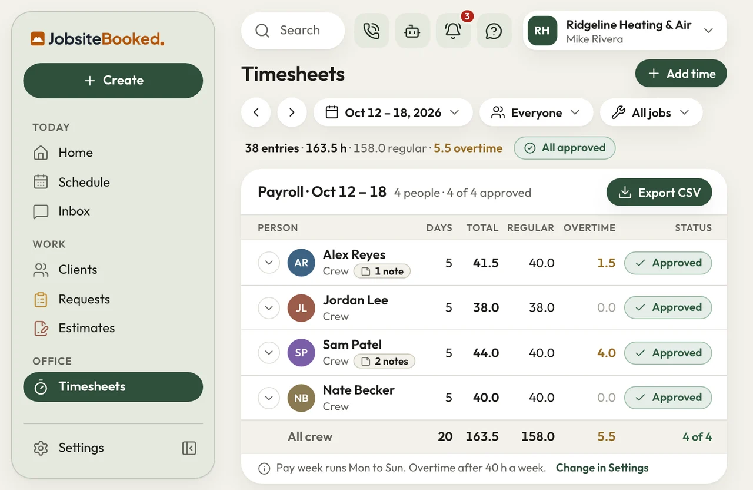Collapse the sidebar panel icon
The width and height of the screenshot is (753, 490).
189,448
